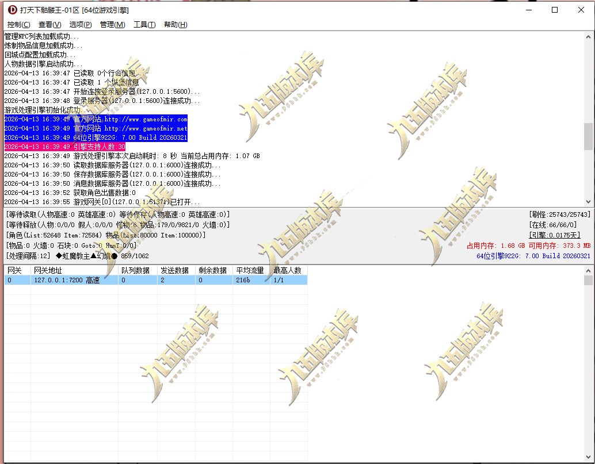Click log line 登录服务器(127.0.0.1:5600)连接成功
595x464 pixels.
pos(102,101)
